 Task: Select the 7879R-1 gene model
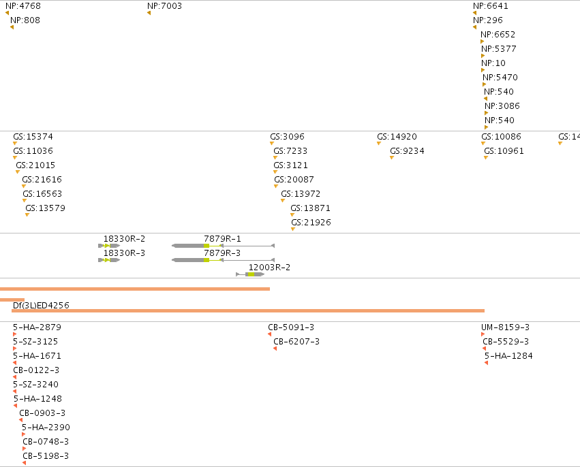click(x=223, y=246)
